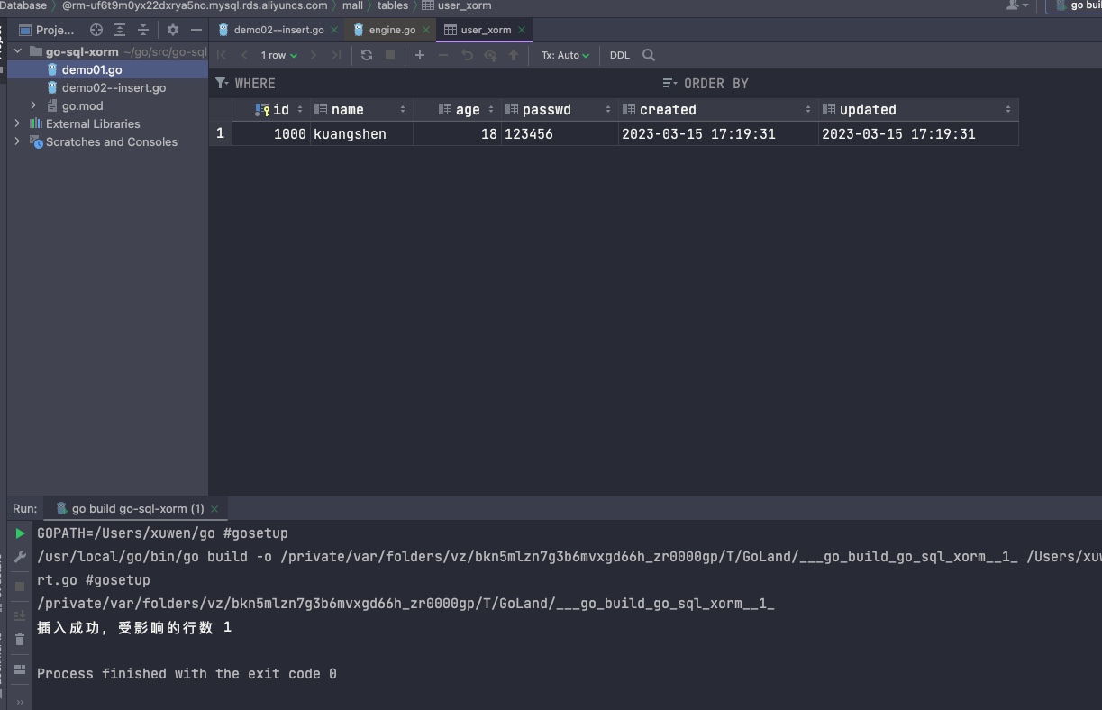Close the user_xorm tab
The width and height of the screenshot is (1102, 710).
(x=522, y=30)
